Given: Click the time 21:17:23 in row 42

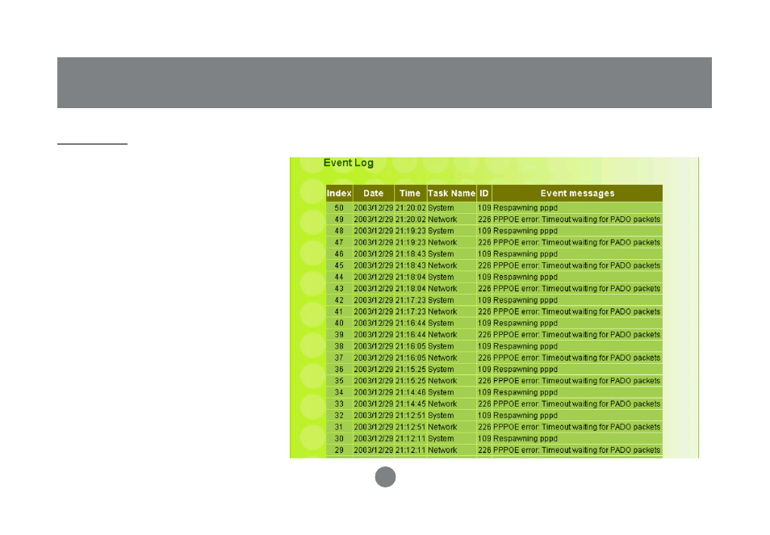Looking at the screenshot, I should [411, 300].
